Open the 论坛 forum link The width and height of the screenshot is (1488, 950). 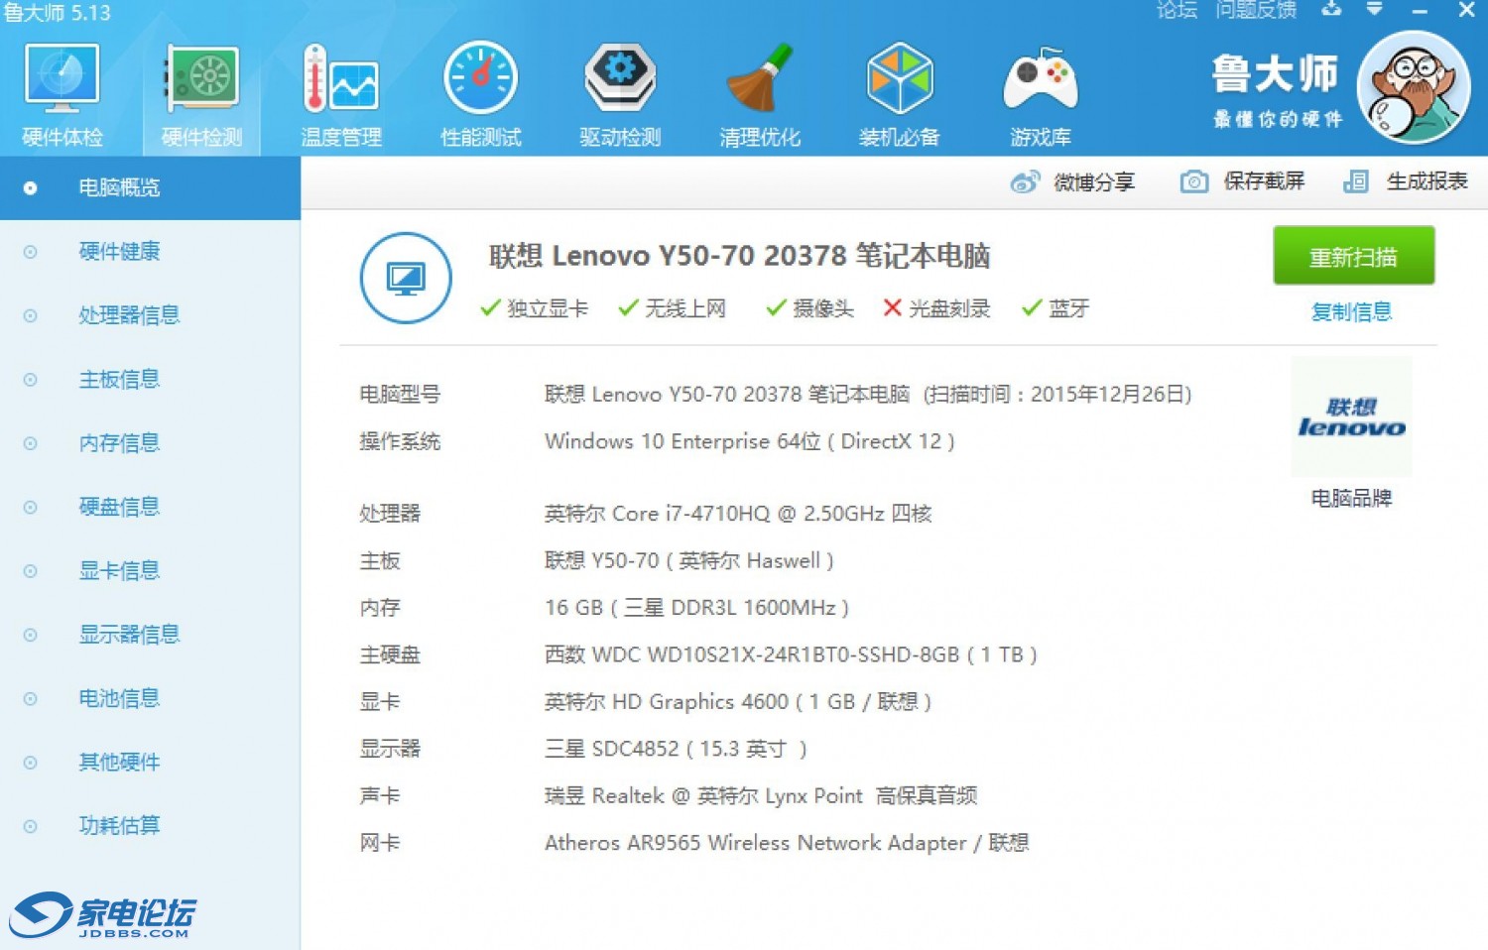tap(1176, 12)
